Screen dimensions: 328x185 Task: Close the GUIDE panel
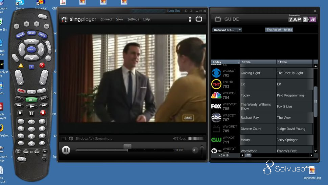pos(315,11)
